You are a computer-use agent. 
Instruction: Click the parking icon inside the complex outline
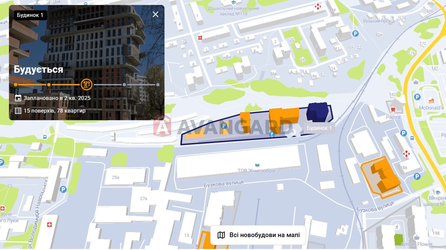224,126
